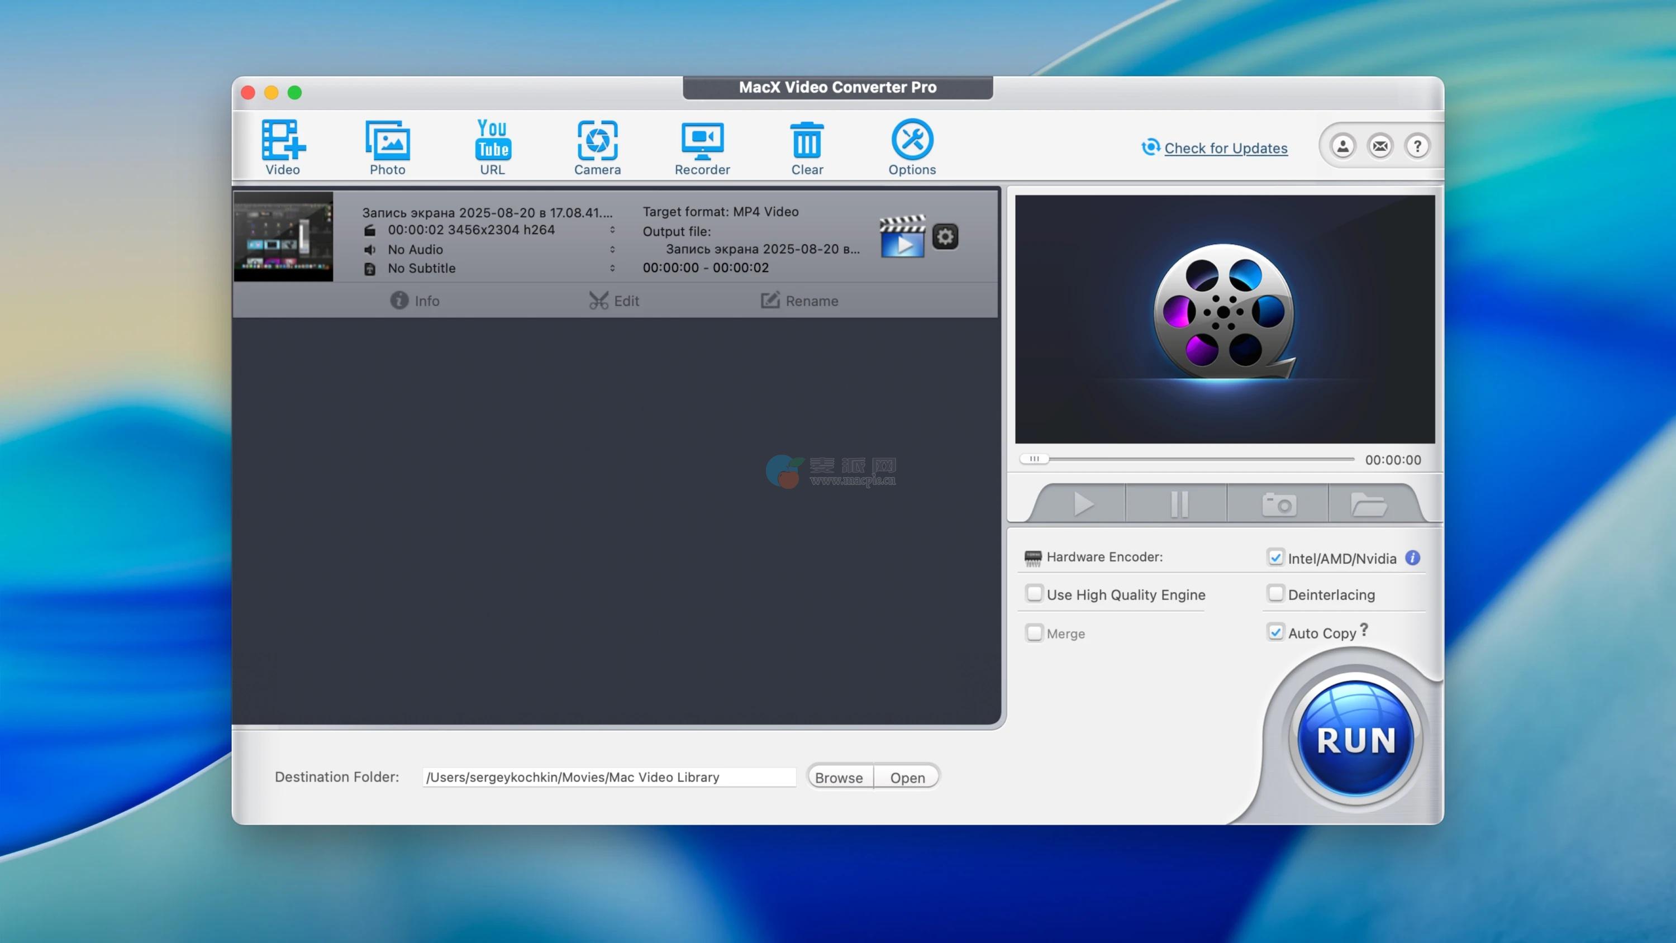Screen dimensions: 1676x943
Task: Click the Rename pencil icon
Action: pyautogui.click(x=770, y=301)
